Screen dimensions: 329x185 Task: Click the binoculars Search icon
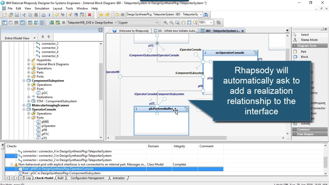pyautogui.click(x=206, y=15)
